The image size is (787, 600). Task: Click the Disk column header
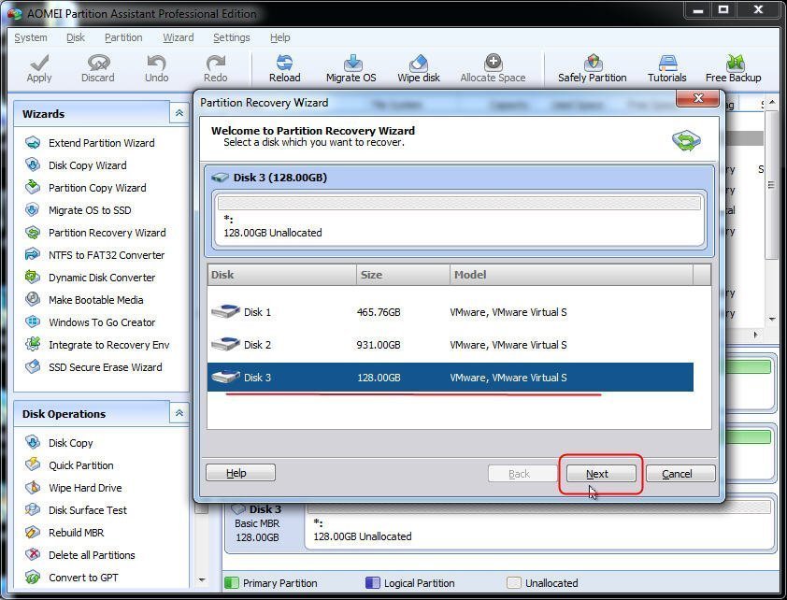tap(281, 275)
